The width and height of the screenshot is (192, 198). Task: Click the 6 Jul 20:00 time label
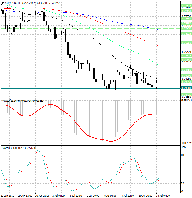click(x=93, y=195)
